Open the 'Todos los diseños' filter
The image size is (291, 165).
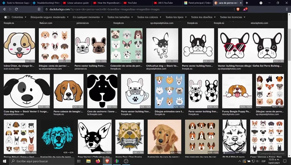(x=203, y=17)
